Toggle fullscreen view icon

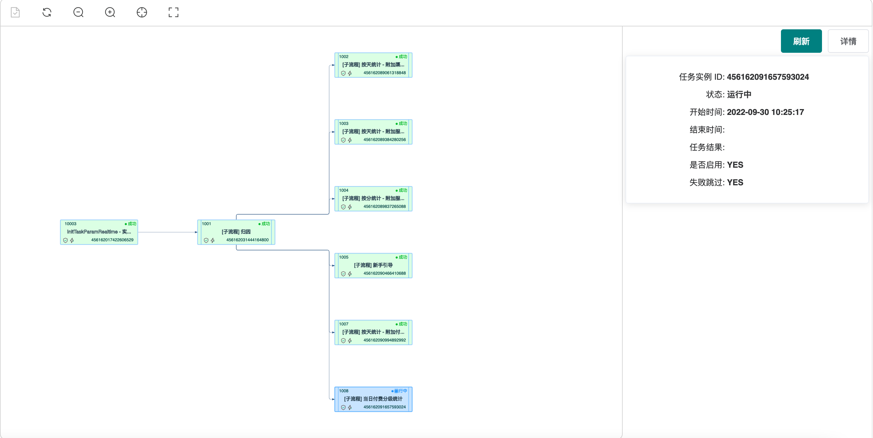pyautogui.click(x=173, y=13)
